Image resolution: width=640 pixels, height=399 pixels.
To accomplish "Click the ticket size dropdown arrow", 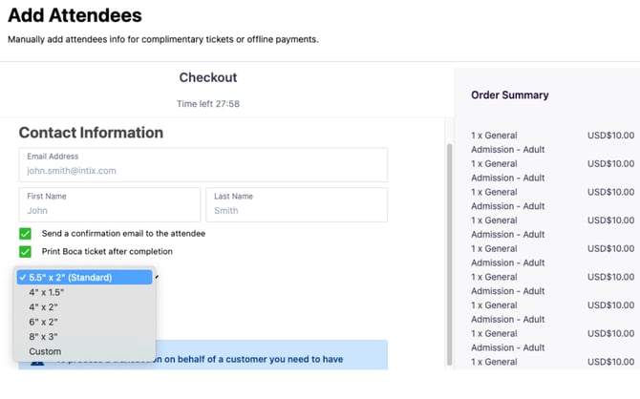I will pos(157,278).
